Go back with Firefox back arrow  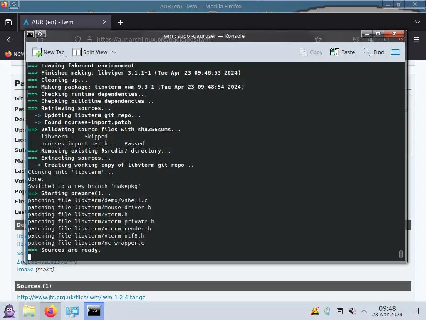[x=10, y=40]
